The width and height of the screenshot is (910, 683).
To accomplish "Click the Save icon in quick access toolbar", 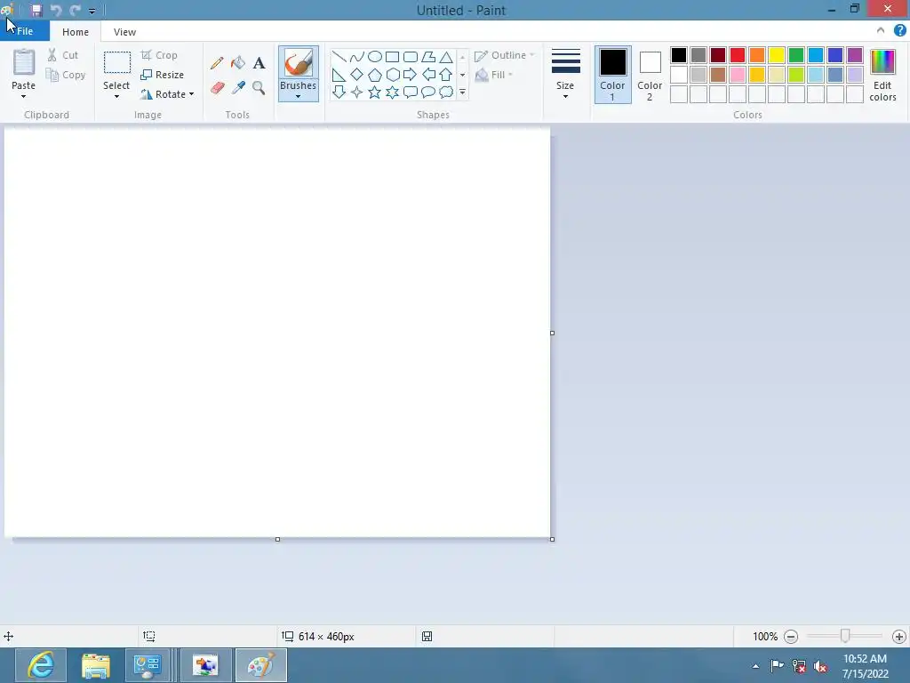I will click(x=36, y=11).
